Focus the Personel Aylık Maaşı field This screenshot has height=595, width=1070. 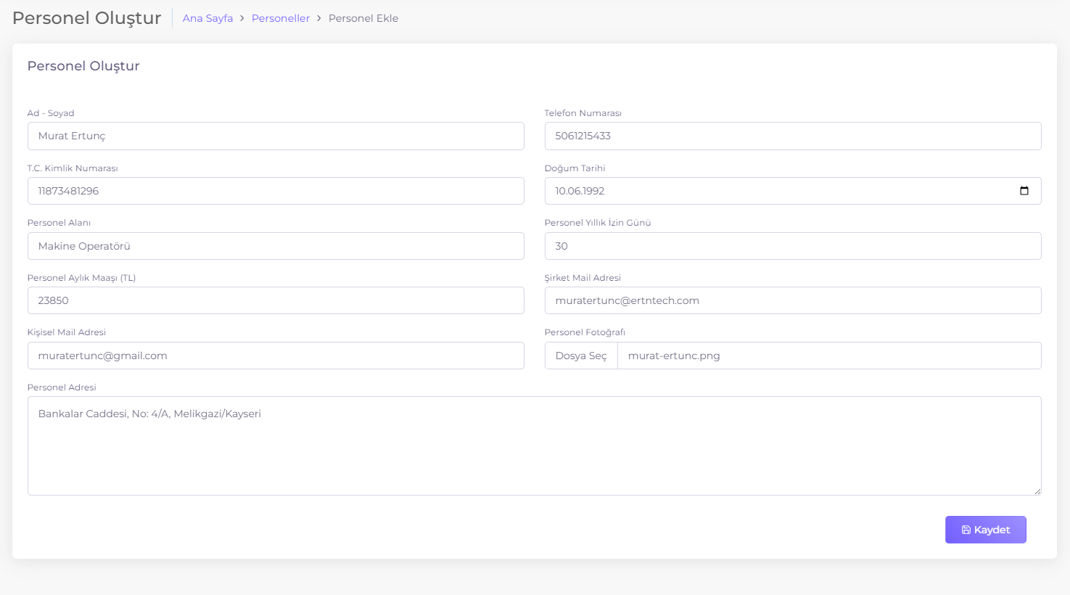tap(276, 300)
